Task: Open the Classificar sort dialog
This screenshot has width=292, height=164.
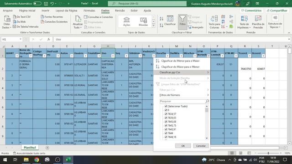Action: tap(170, 21)
